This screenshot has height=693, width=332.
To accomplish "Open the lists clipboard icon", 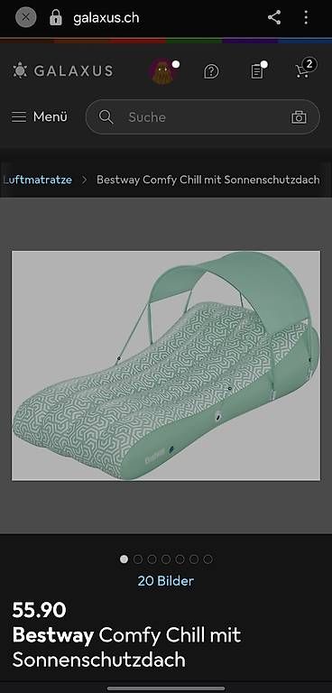I will click(x=258, y=70).
